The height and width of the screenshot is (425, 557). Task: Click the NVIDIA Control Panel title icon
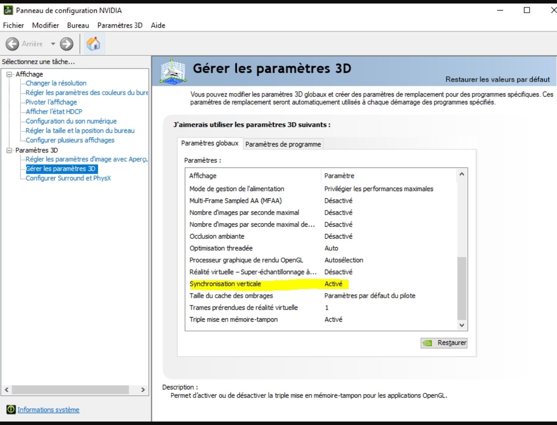pos(8,10)
